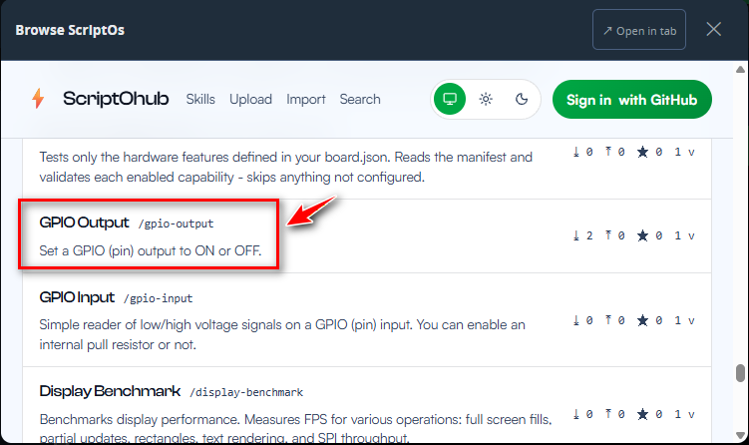Screen dimensions: 749x445
Task: Click the vertical scrollbar thumb
Action: click(740, 373)
